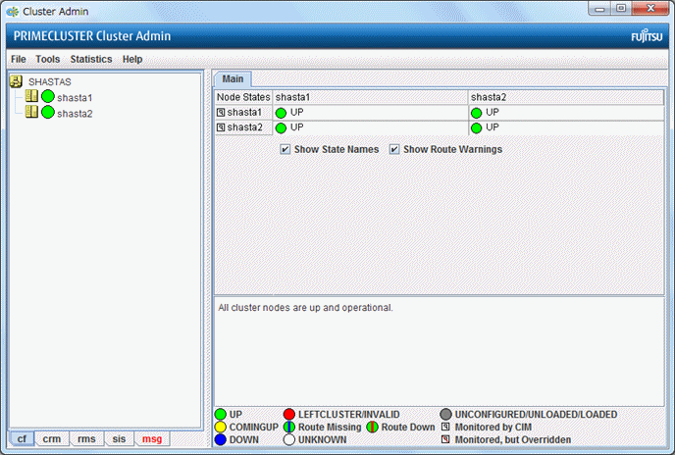Click the Fujitsu logo in header
The height and width of the screenshot is (455, 675).
click(x=647, y=36)
